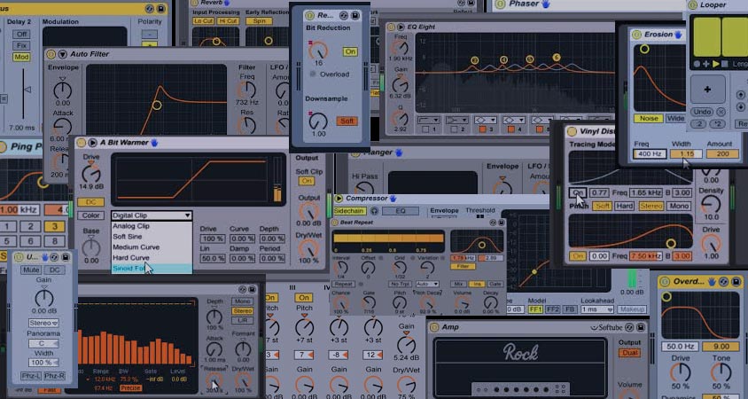Screen dimensions: 748x399
Task: Toggle the Redux Downsample Soft button
Action: [x=347, y=121]
